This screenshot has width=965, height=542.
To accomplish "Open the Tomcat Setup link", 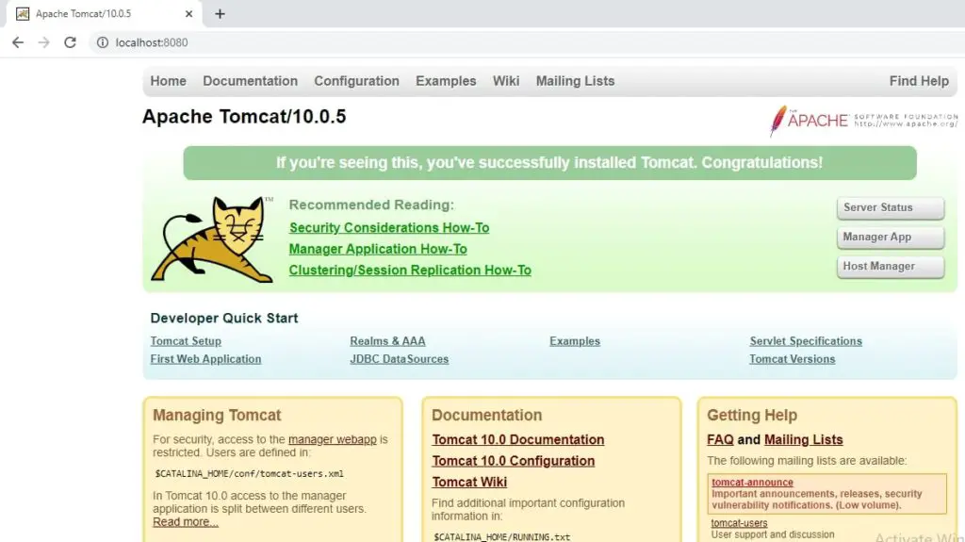I will coord(186,341).
